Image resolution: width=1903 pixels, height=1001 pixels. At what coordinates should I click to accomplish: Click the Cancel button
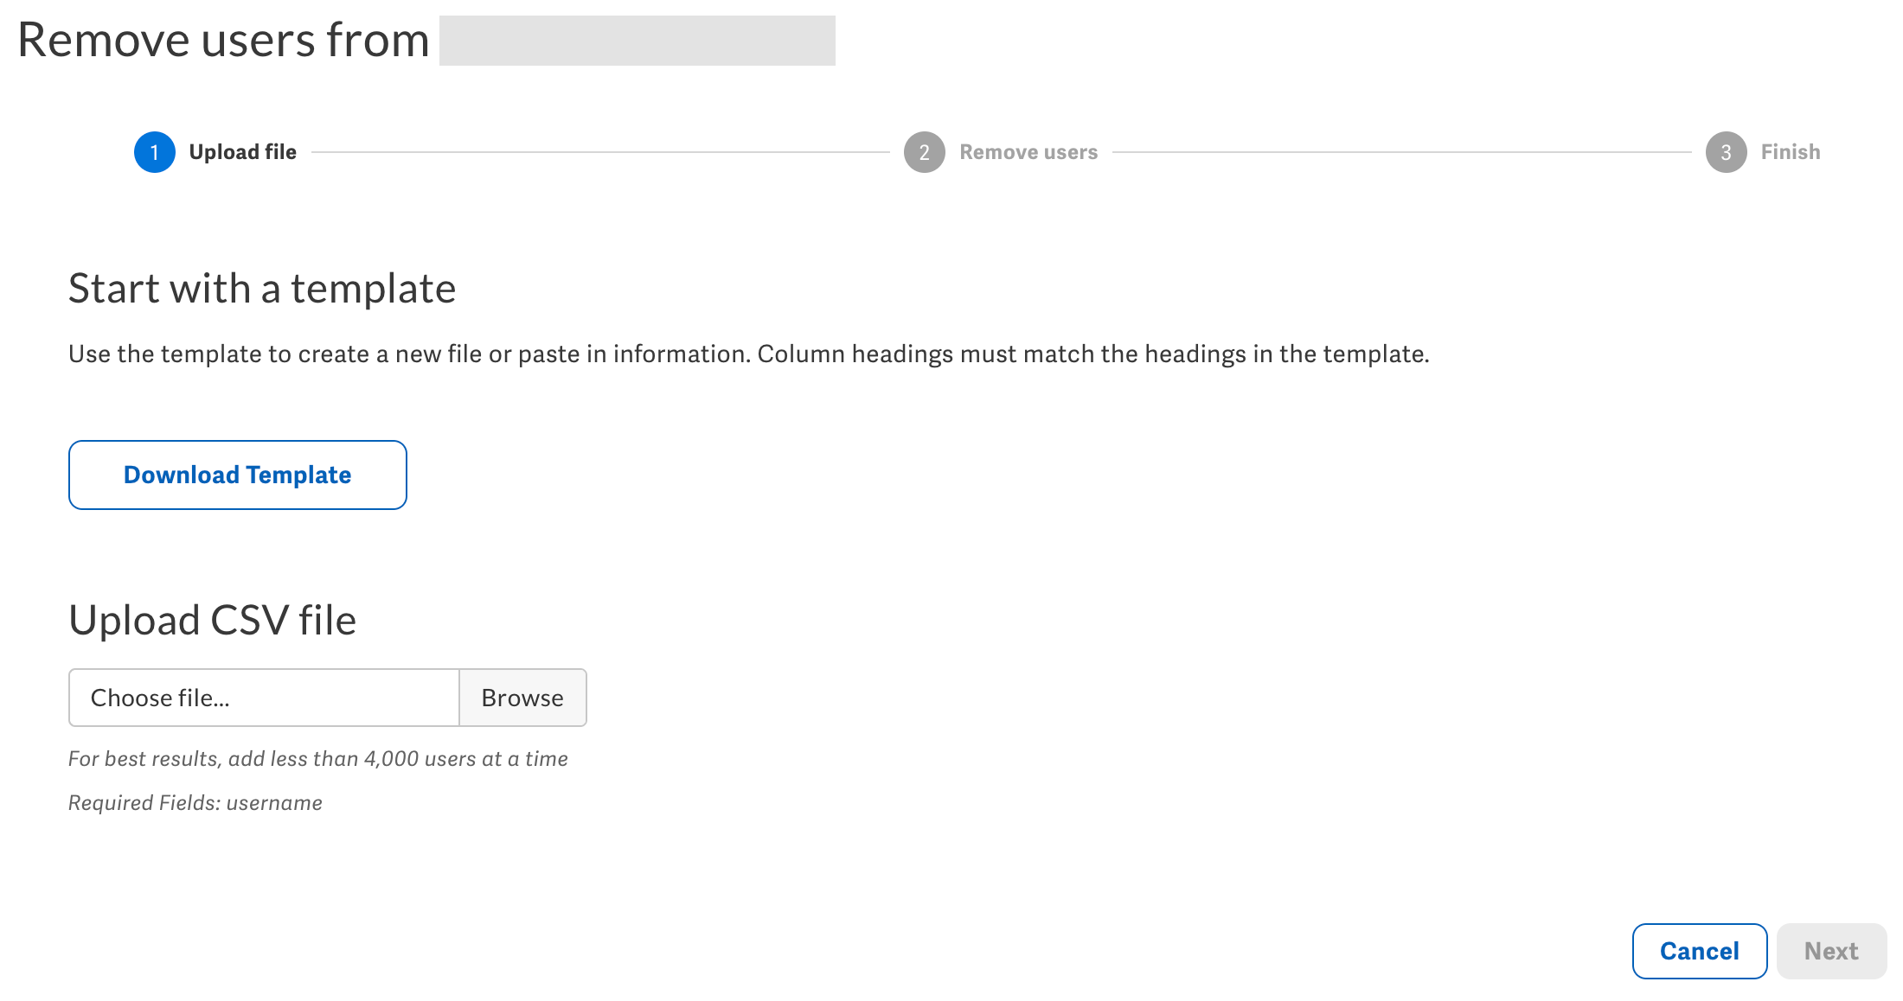point(1698,951)
